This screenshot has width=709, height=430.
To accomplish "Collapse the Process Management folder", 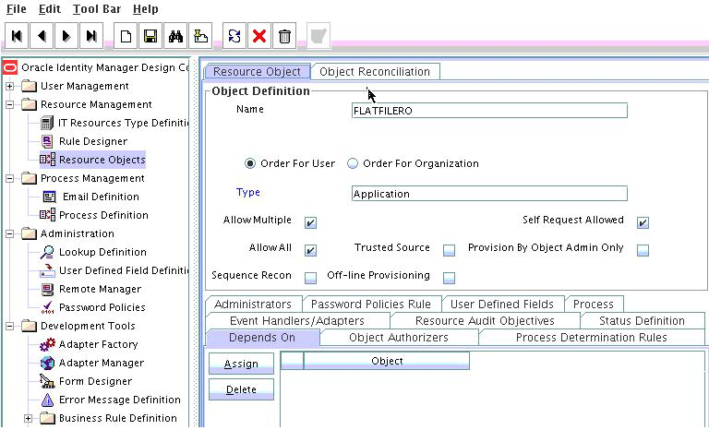I will [10, 178].
